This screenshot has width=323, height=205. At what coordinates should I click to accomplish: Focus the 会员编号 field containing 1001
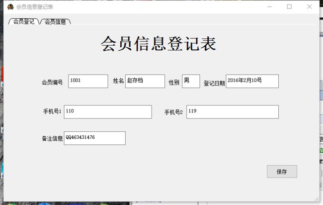(x=88, y=81)
